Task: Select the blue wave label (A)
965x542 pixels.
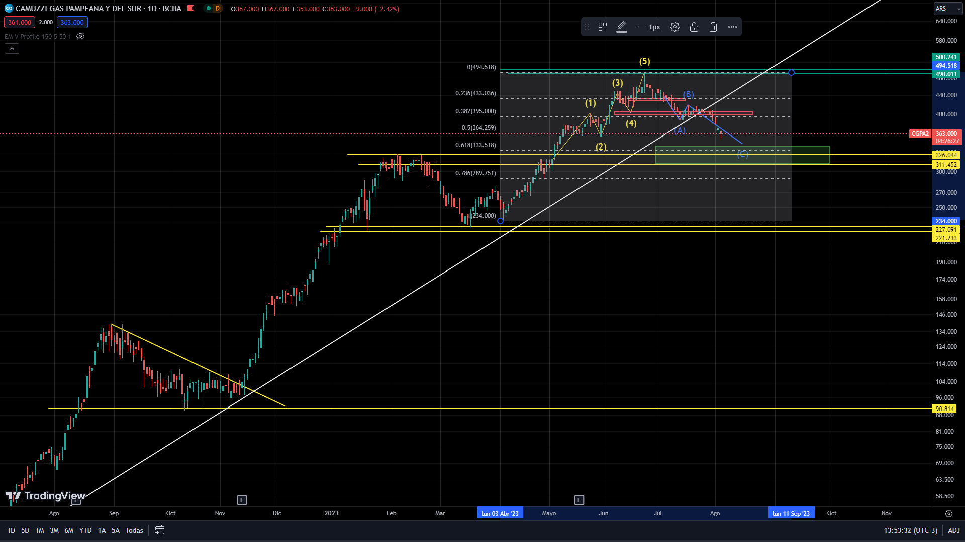Action: [680, 130]
